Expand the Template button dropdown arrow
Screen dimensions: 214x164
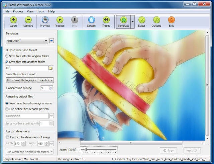pyautogui.click(x=132, y=22)
